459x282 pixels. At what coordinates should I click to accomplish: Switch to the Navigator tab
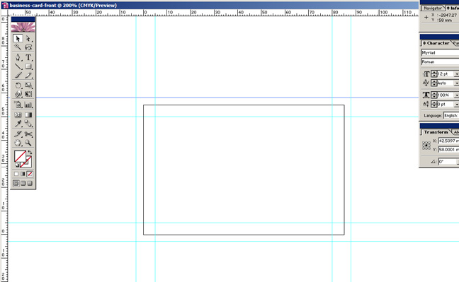[433, 8]
